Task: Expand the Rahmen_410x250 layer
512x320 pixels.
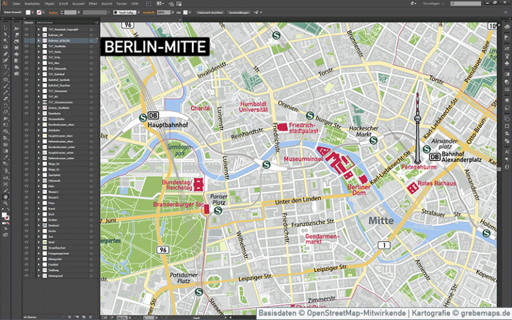Action: click(39, 41)
